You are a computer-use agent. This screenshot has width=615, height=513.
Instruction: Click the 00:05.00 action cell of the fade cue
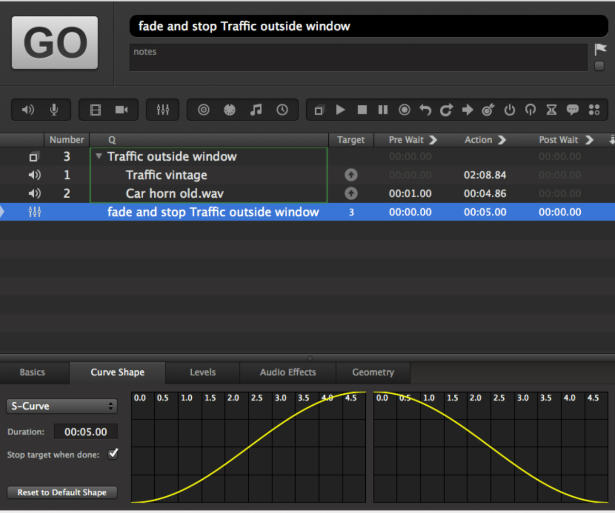click(x=485, y=212)
